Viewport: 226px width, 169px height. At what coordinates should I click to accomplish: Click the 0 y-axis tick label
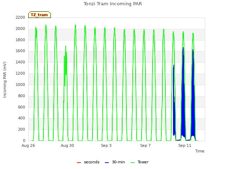(x=24, y=140)
